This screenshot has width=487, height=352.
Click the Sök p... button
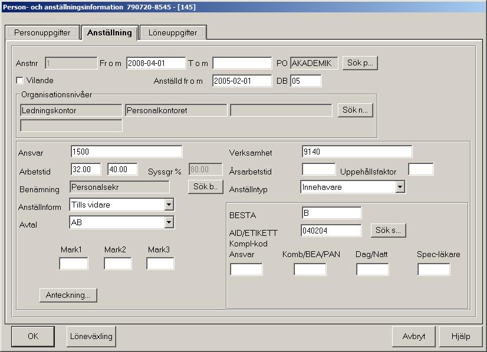[x=360, y=63]
